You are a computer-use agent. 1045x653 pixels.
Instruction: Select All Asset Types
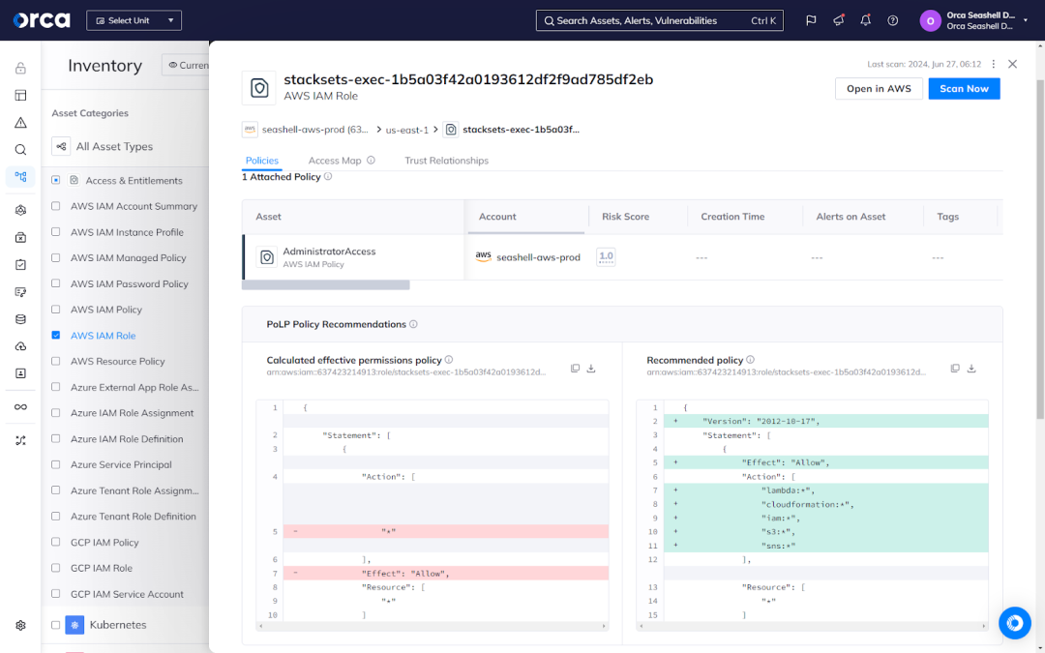(x=114, y=147)
